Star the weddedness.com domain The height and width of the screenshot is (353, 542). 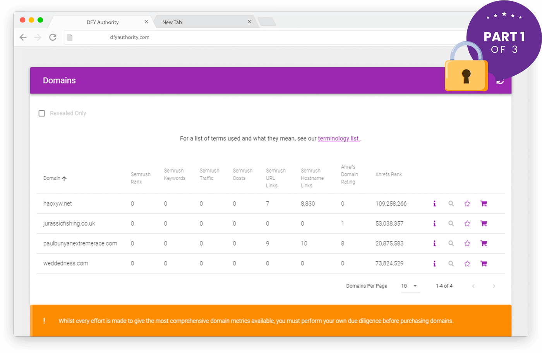click(467, 264)
